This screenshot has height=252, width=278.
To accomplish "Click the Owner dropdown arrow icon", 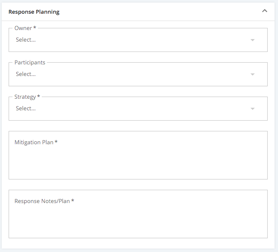I will [253, 40].
